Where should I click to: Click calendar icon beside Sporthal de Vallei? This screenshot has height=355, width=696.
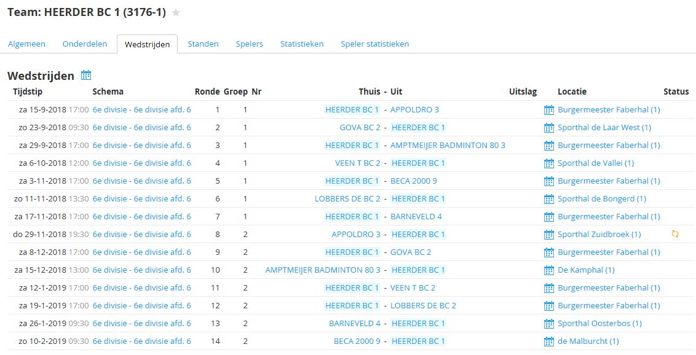[549, 163]
